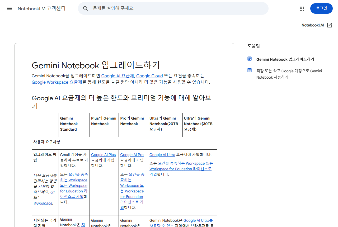
Task: Follow the 'Google AI Pro' link
Action: click(132, 155)
